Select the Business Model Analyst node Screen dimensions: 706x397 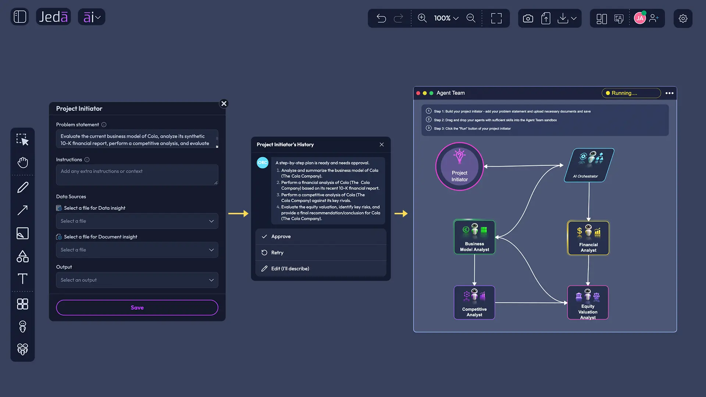(474, 237)
